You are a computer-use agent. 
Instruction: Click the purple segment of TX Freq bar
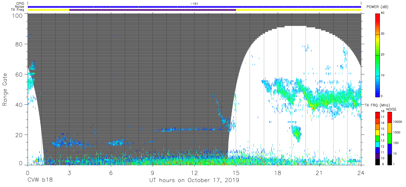152,10
